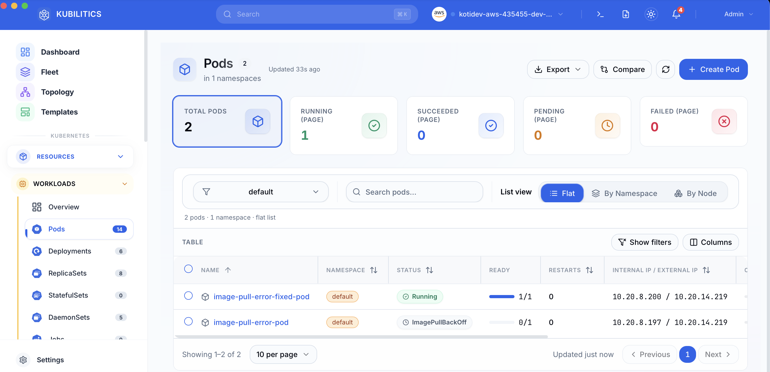770x372 pixels.
Task: Open the image-pull-error-fixed-pod details link
Action: 261,296
